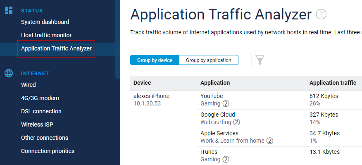362x165 pixels.
Task: Click the Google Cloud application entry
Action: click(217, 115)
